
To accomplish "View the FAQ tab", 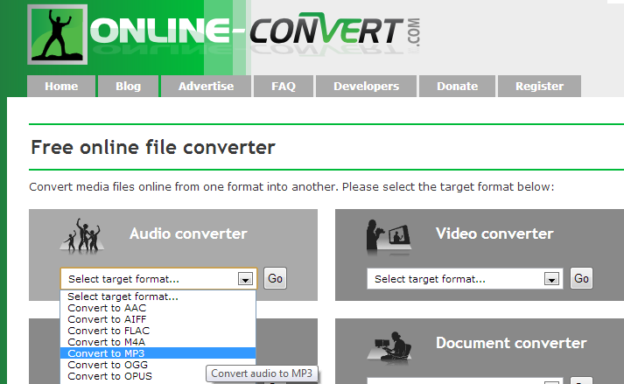I will tap(284, 86).
